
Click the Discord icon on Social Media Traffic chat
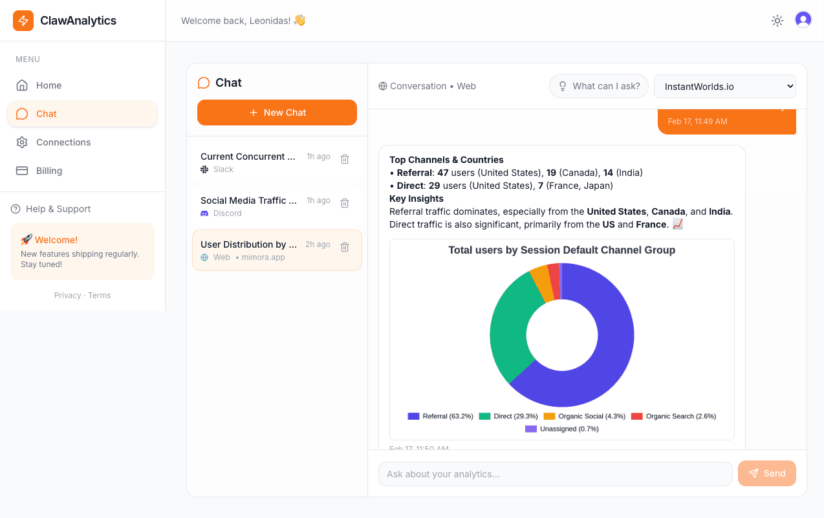coord(204,213)
